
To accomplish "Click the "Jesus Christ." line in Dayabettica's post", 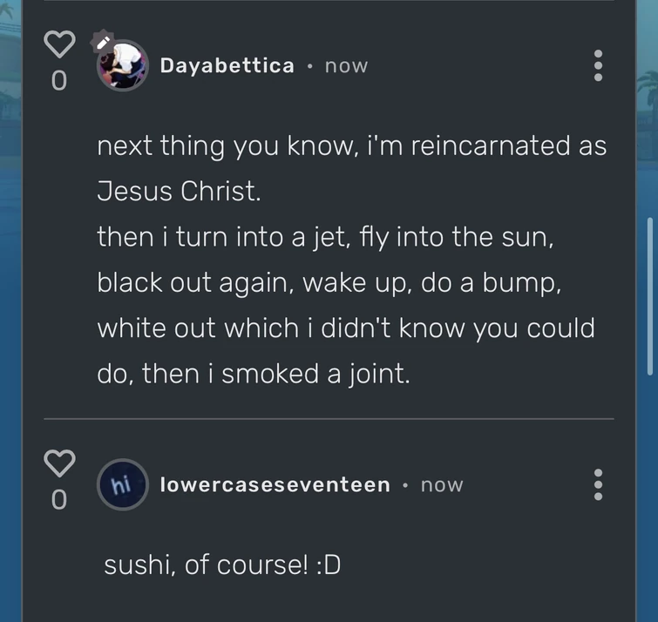I will (179, 193).
